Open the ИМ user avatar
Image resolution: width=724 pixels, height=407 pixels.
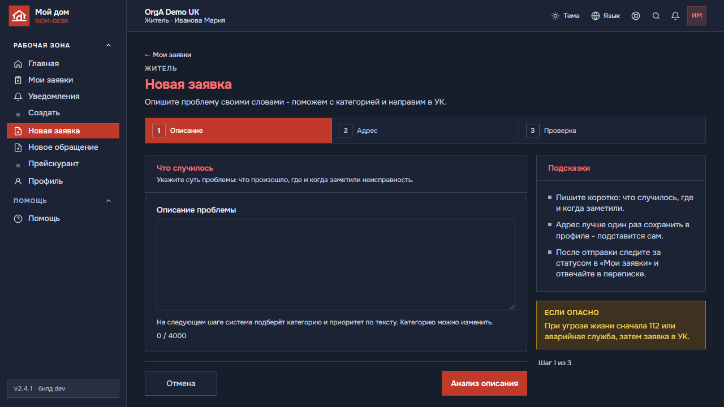coord(697,16)
